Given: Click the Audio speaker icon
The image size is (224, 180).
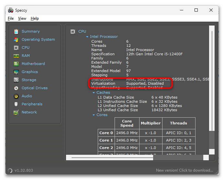Looking at the screenshot, I should pyautogui.click(x=16, y=96).
